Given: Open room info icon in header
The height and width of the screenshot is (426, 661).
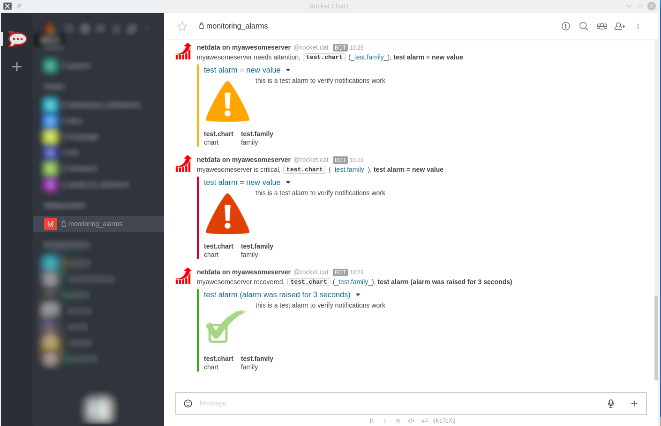Looking at the screenshot, I should pos(566,26).
